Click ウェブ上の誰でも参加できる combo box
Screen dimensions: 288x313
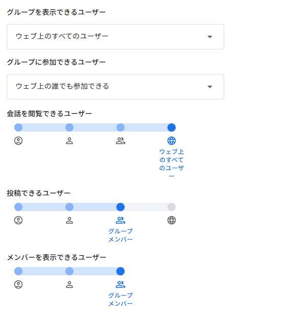pyautogui.click(x=115, y=87)
